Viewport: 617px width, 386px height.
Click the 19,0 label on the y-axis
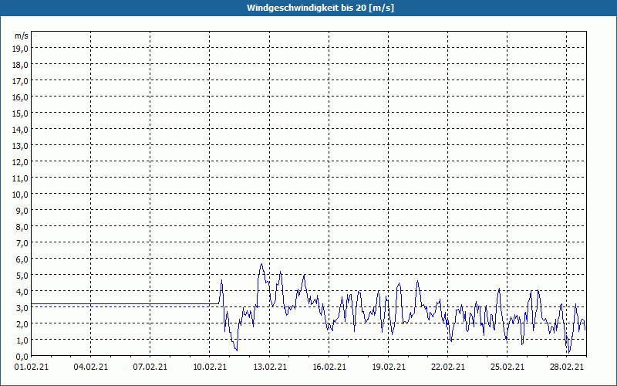point(21,48)
